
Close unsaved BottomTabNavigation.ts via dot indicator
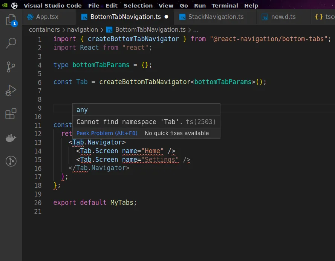(x=166, y=17)
